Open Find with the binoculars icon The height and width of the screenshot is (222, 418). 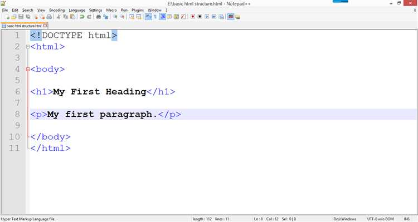click(98, 17)
